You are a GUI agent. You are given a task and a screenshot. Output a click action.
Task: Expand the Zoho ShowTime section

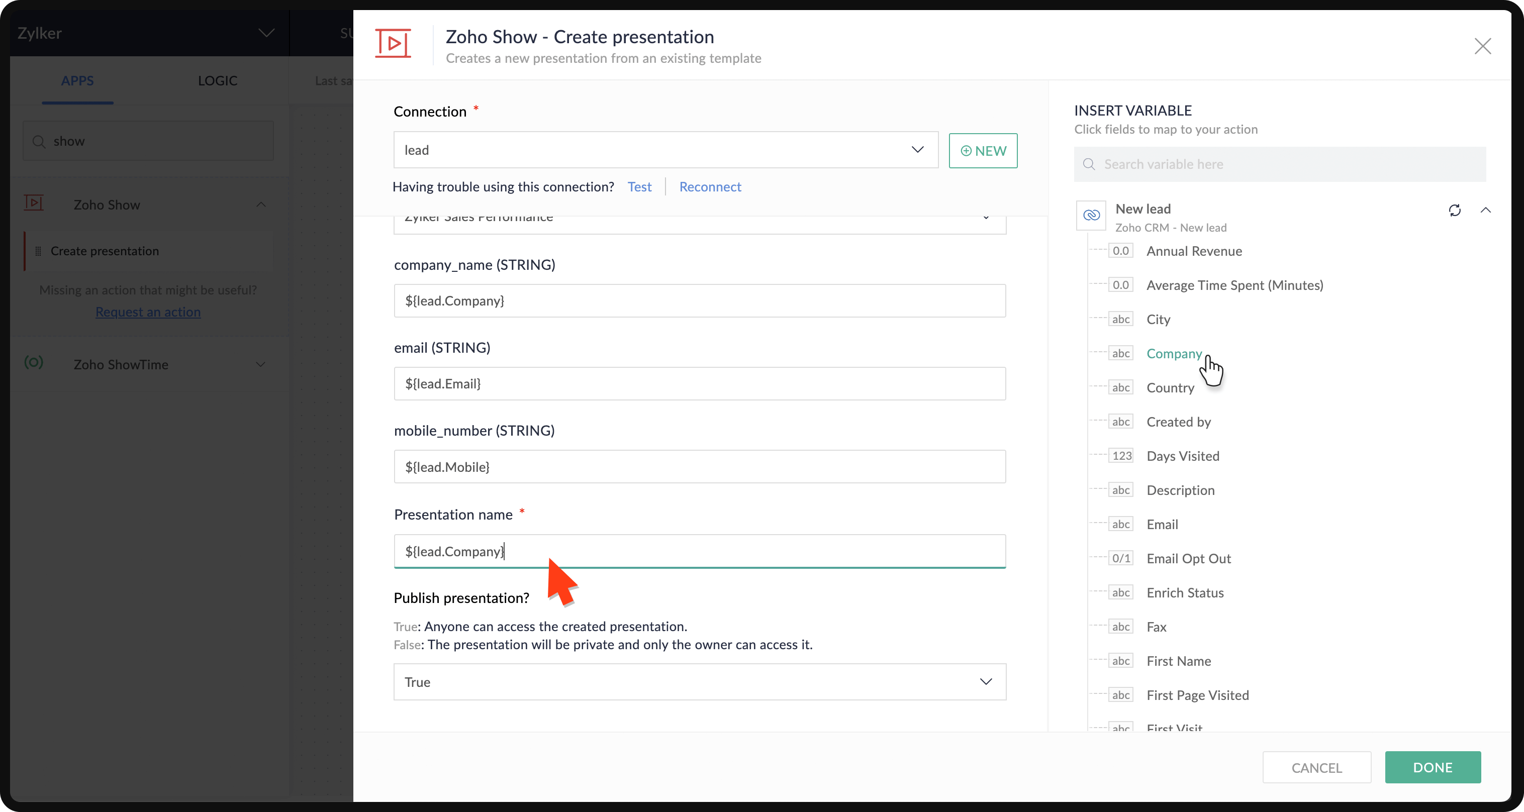point(260,364)
